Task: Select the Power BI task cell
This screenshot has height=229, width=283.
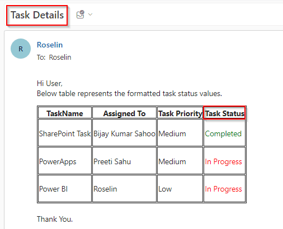Action: [65, 189]
